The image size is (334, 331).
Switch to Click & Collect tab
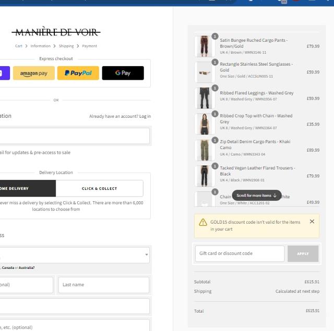(x=100, y=189)
